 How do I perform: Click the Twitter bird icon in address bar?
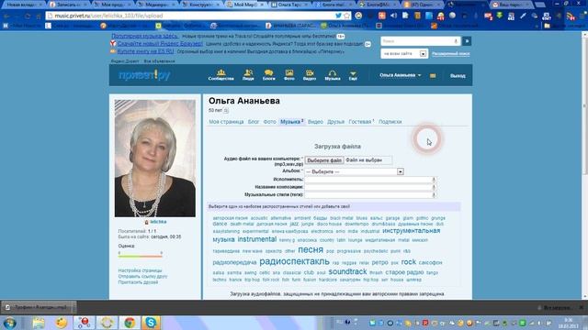click(338, 16)
